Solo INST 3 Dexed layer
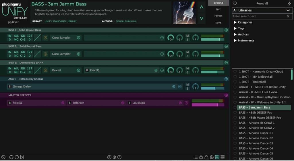This screenshot has height=161, width=294. [187, 72]
